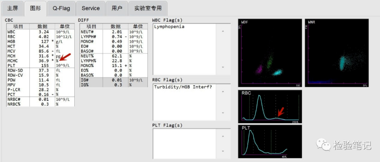380x162 pixels.
Task: Click the RBC Flag(s) heading
Action: click(167, 80)
